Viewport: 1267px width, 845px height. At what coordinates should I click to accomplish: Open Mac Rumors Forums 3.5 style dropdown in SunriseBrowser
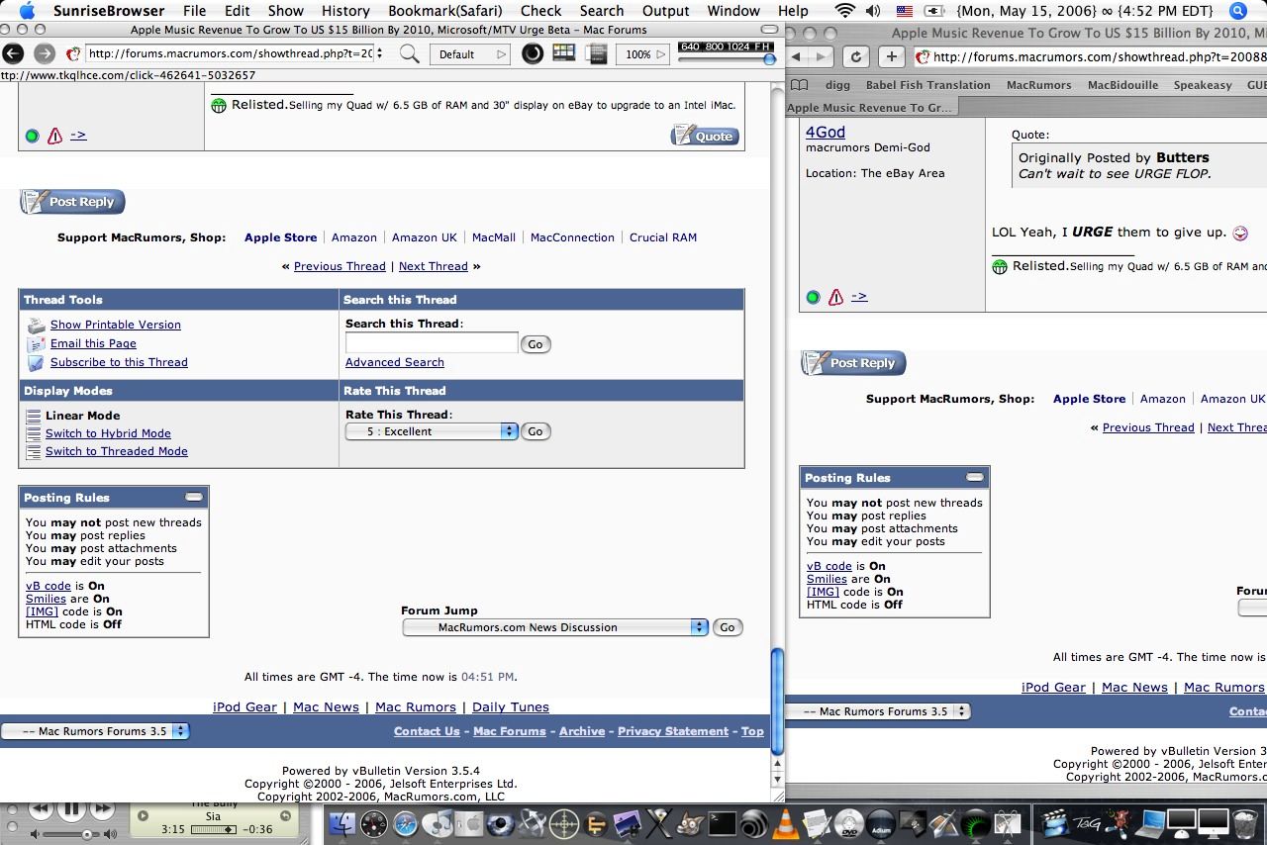pyautogui.click(x=94, y=731)
